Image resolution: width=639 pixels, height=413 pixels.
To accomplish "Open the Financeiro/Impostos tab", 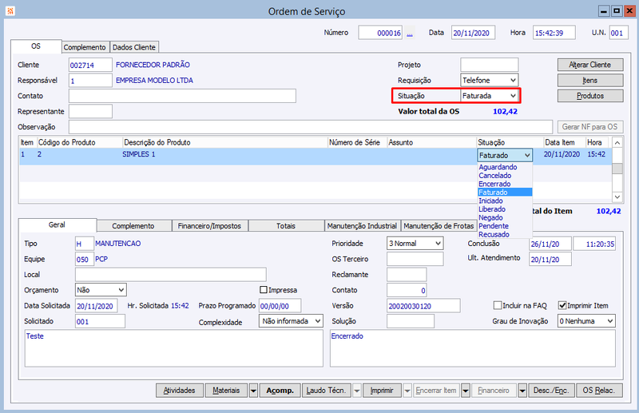I will 209,226.
